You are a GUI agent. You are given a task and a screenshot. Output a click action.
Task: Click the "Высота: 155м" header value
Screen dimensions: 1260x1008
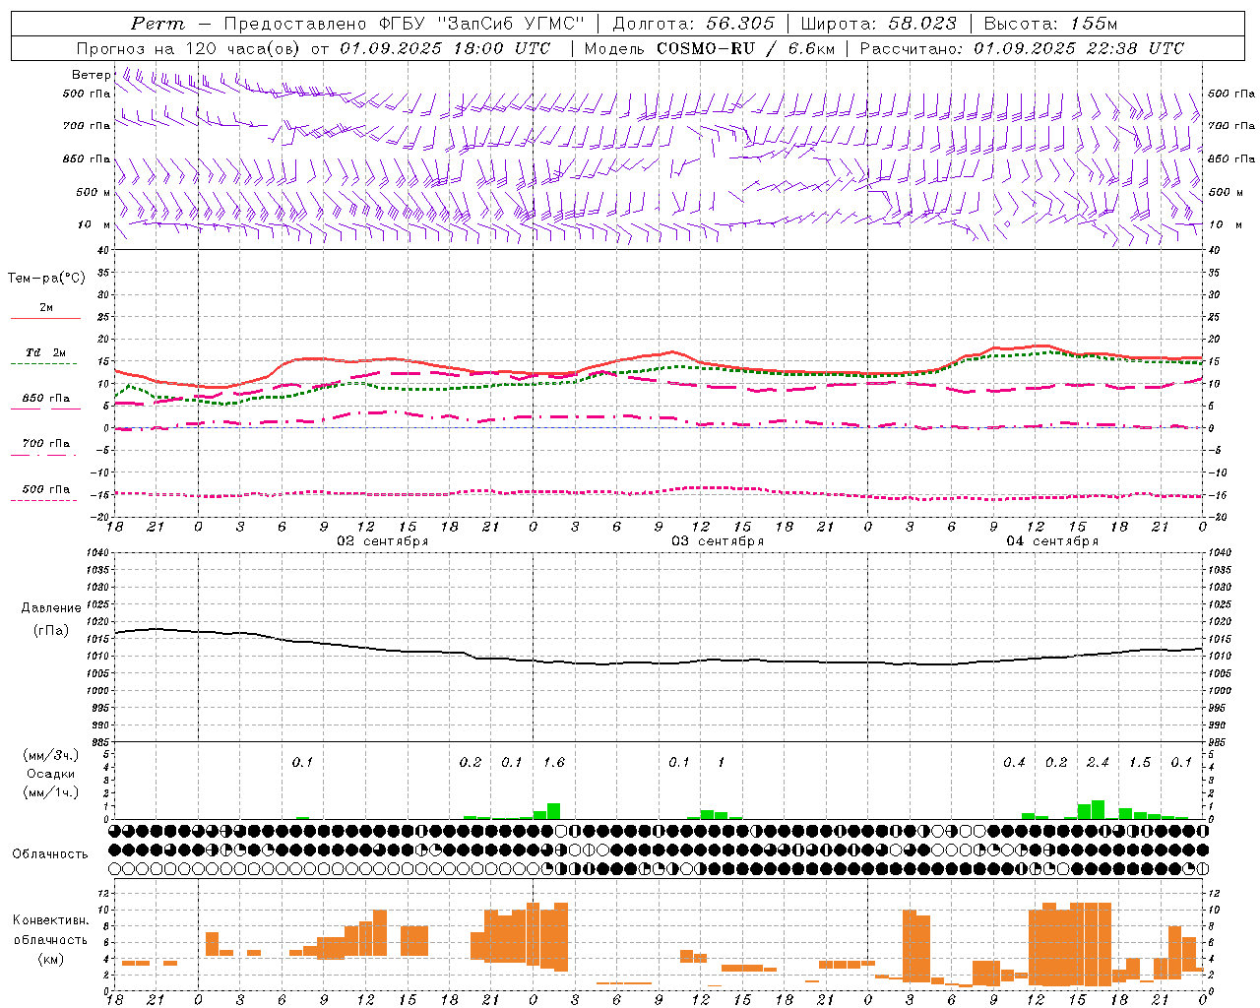(x=1050, y=24)
